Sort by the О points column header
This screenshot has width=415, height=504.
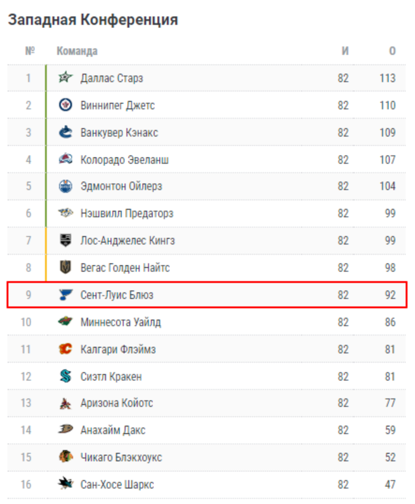tap(392, 51)
